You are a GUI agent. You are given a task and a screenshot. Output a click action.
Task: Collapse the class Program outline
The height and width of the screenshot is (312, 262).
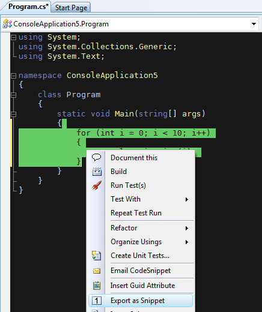click(13, 95)
